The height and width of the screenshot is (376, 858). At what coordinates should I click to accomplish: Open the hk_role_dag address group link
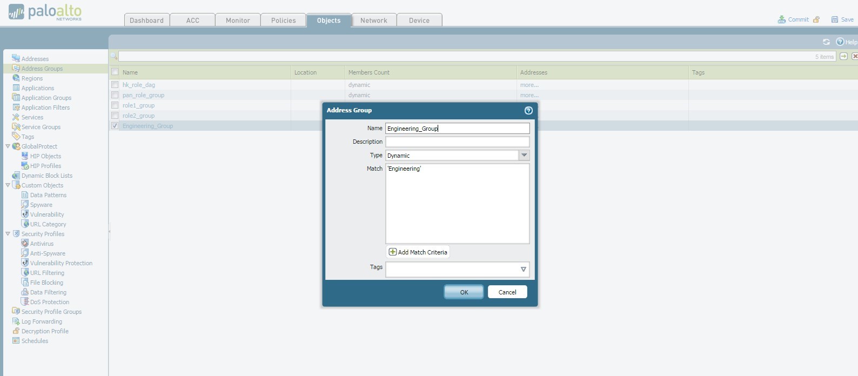coord(138,85)
